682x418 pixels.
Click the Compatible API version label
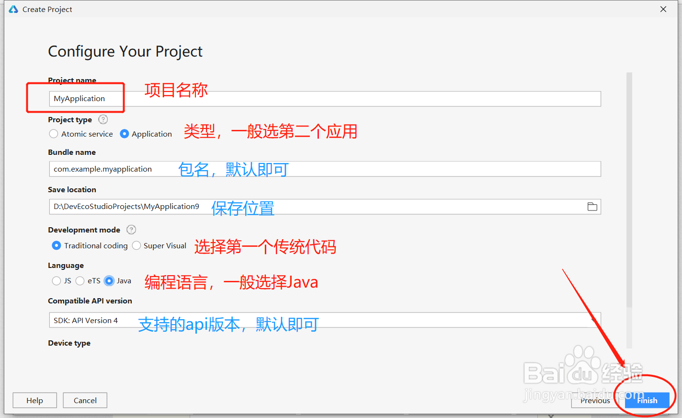(x=90, y=301)
